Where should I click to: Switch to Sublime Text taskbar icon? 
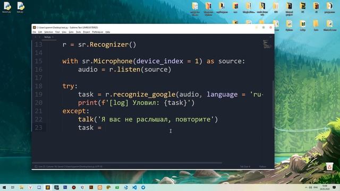48,187
